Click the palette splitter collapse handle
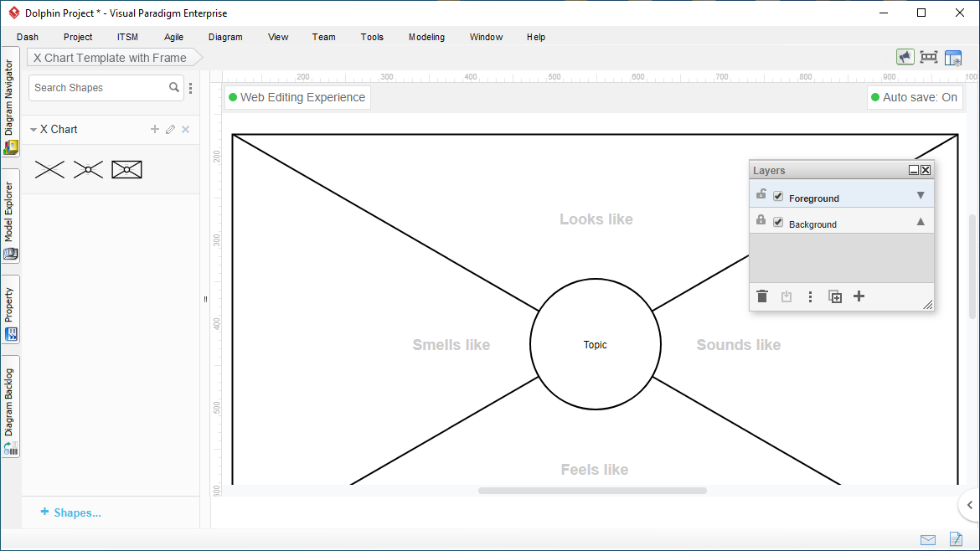 pyautogui.click(x=205, y=299)
